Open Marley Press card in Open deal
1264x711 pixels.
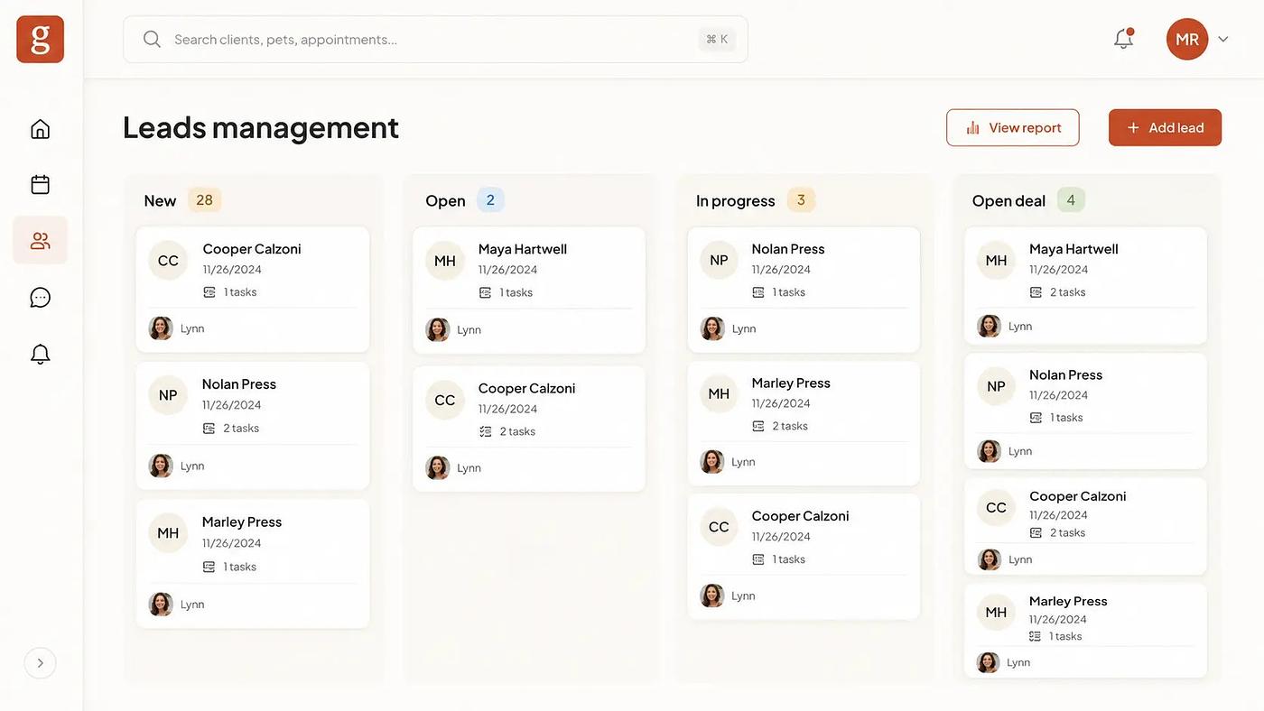[x=1085, y=631]
